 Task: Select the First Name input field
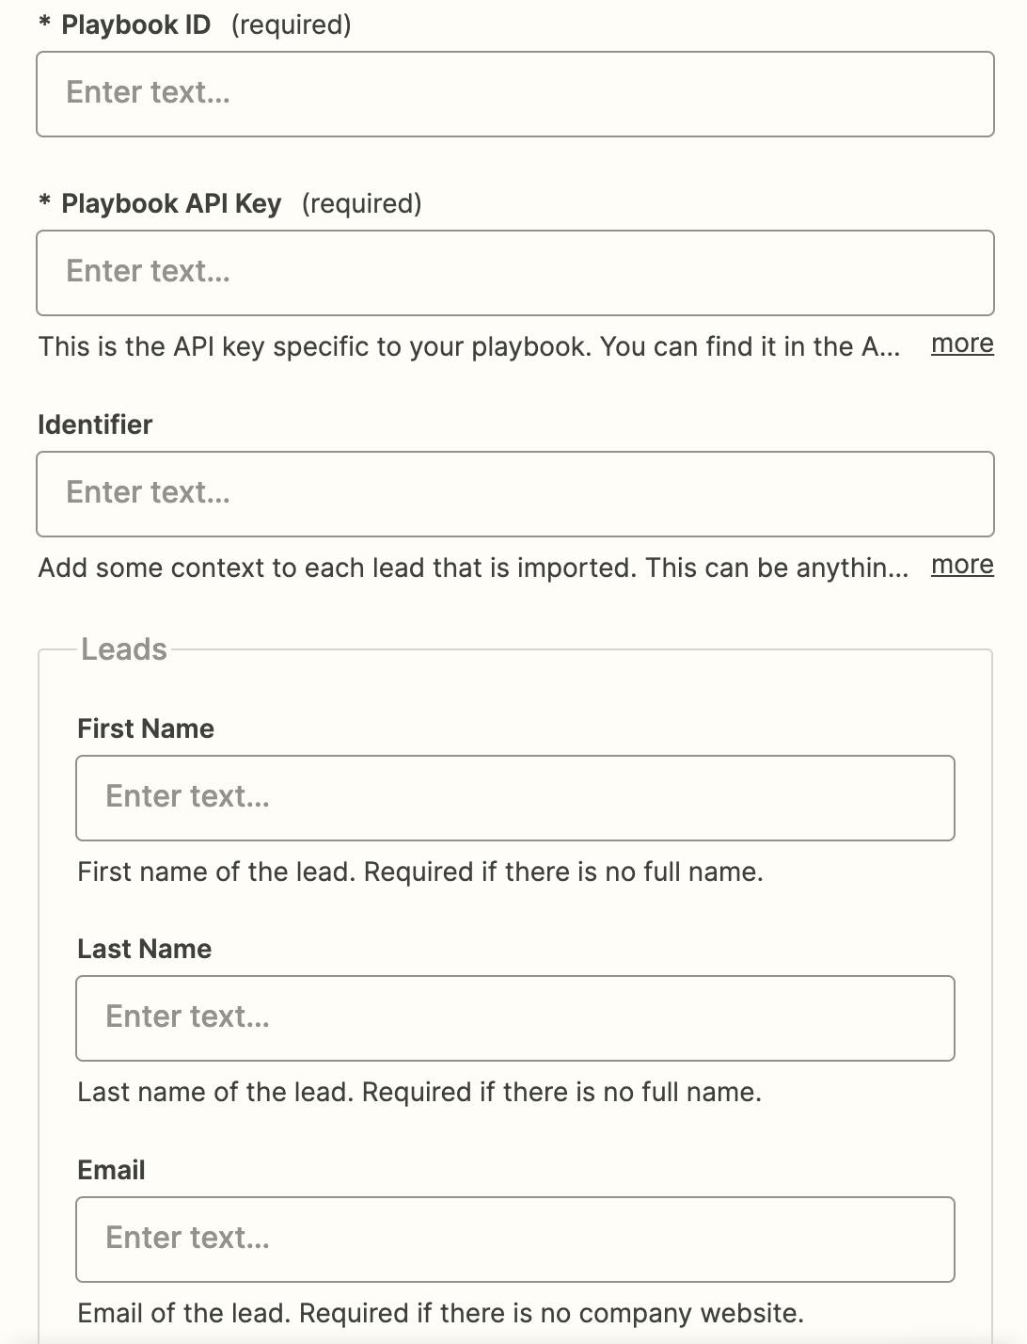coord(514,798)
